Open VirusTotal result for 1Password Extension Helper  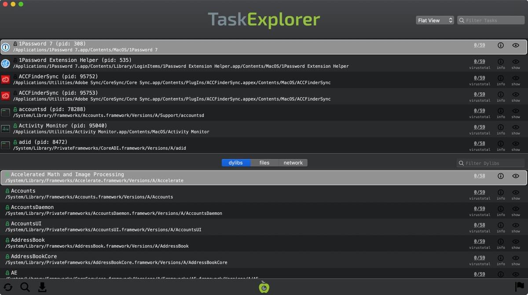480,62
